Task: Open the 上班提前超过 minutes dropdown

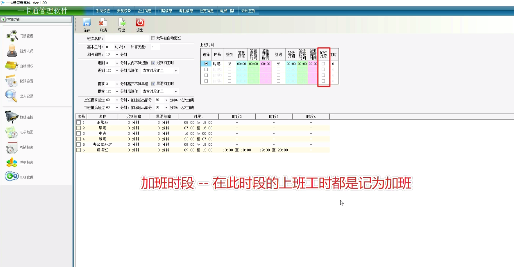Action: pyautogui.click(x=117, y=100)
